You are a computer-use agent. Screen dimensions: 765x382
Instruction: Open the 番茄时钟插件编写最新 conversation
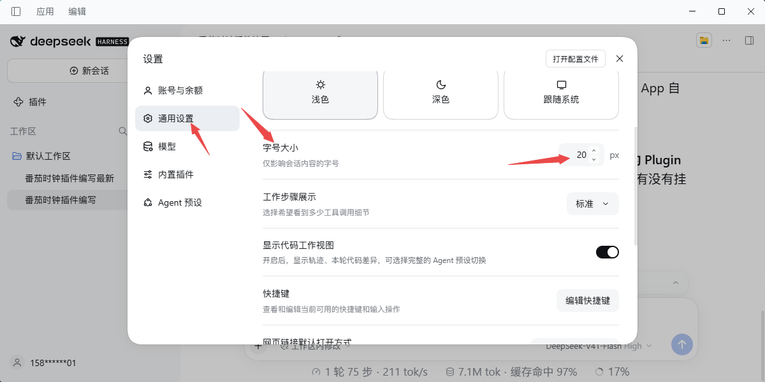pos(69,178)
